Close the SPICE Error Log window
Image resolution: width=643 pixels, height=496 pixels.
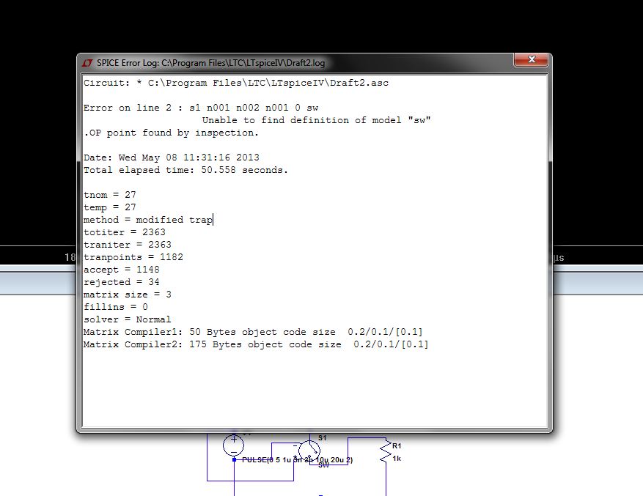(531, 59)
